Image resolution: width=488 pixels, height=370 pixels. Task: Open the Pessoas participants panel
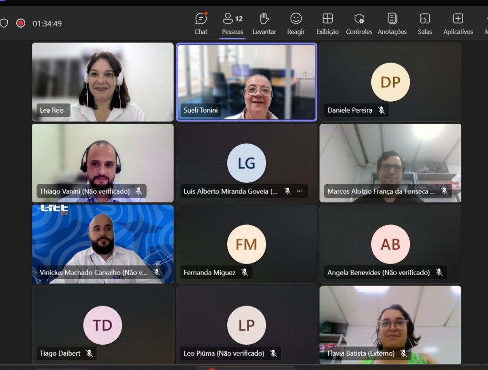pos(233,23)
